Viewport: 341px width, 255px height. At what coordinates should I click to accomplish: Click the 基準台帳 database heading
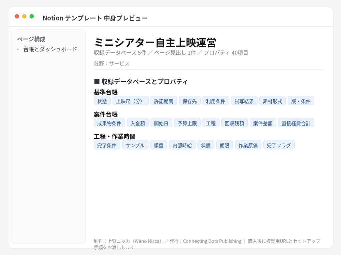pos(106,92)
